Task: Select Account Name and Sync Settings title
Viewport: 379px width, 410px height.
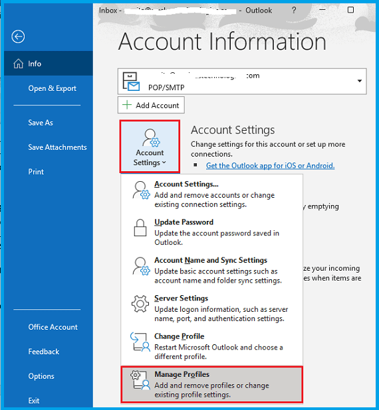Action: (211, 260)
